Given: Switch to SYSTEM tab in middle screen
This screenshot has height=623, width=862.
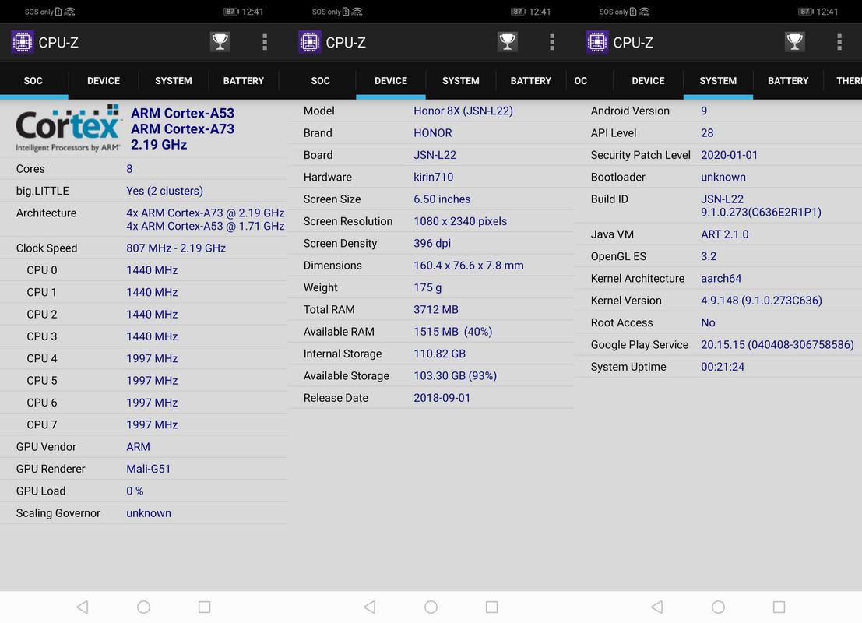Looking at the screenshot, I should (x=461, y=81).
